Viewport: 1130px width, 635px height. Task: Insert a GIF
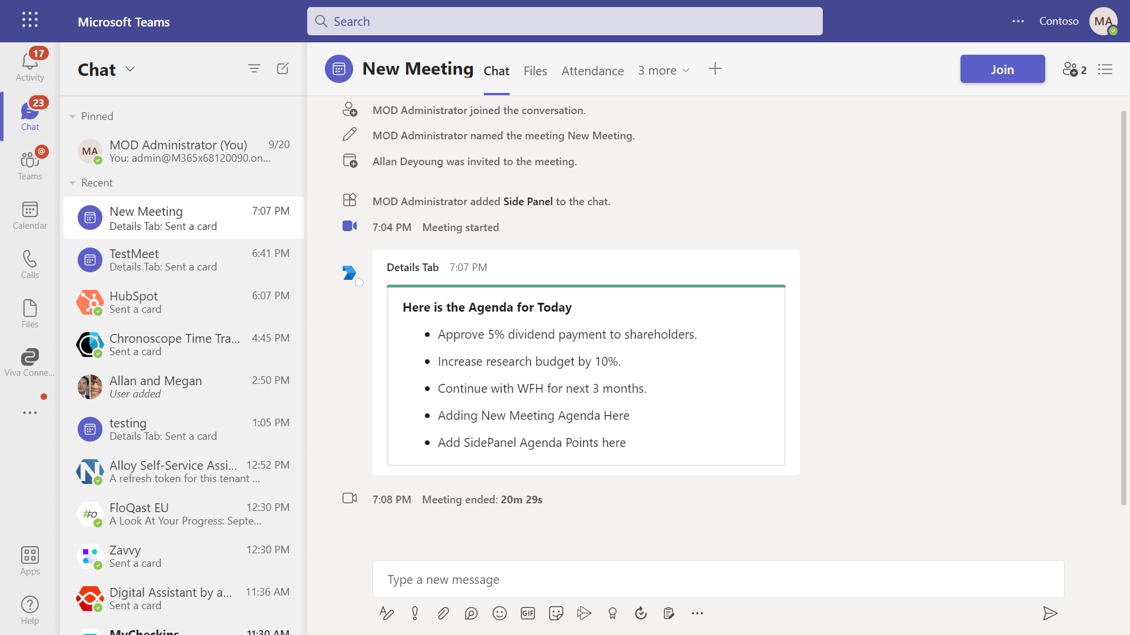point(528,613)
